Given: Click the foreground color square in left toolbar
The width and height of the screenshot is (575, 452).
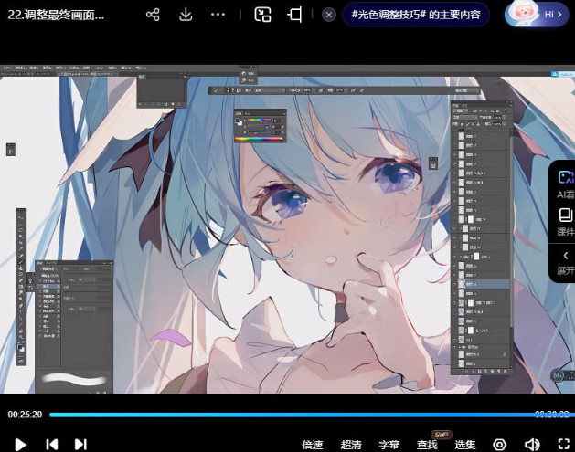Looking at the screenshot, I should [20, 347].
